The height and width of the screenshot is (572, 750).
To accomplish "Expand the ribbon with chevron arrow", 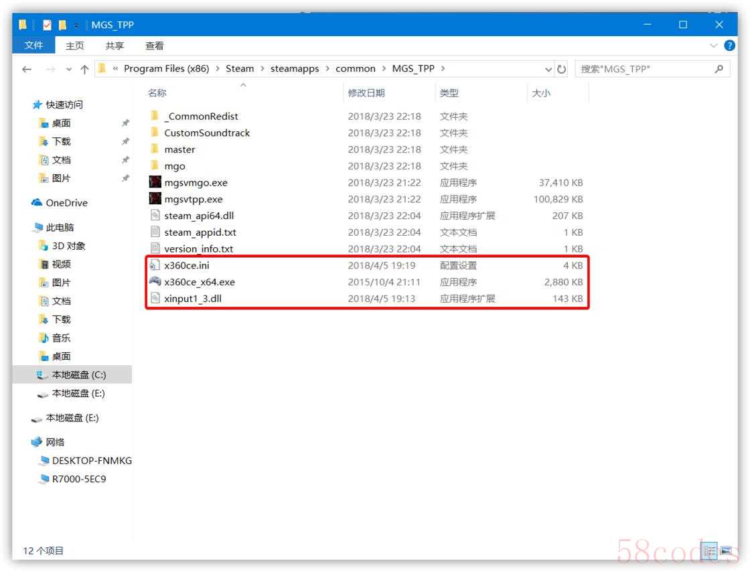I will [x=714, y=46].
